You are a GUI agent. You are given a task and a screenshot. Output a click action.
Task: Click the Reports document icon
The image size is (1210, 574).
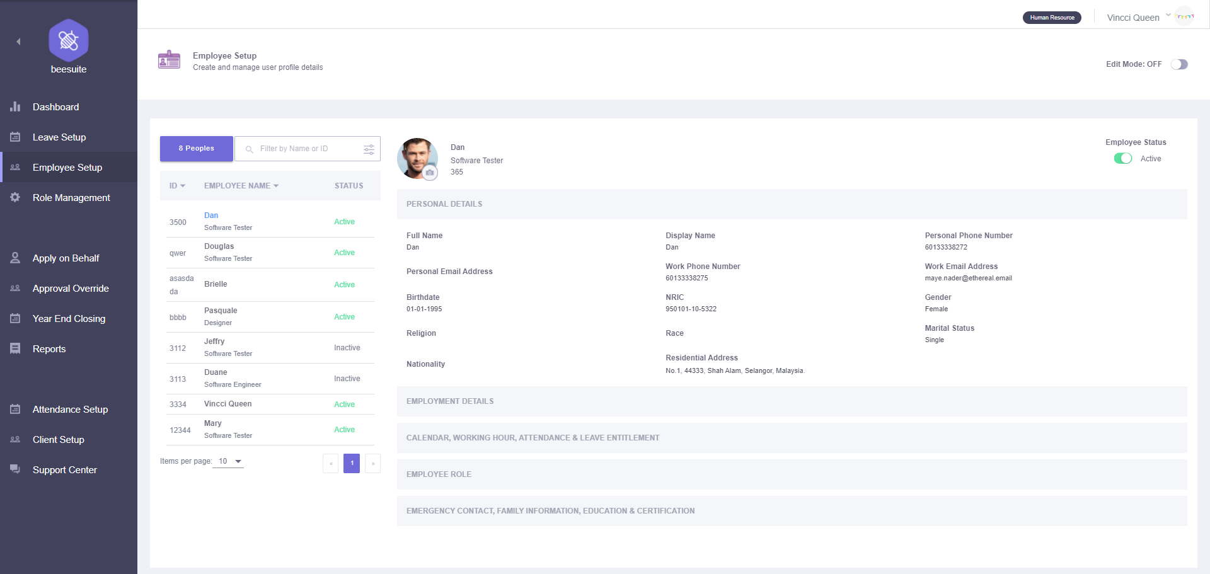(15, 348)
